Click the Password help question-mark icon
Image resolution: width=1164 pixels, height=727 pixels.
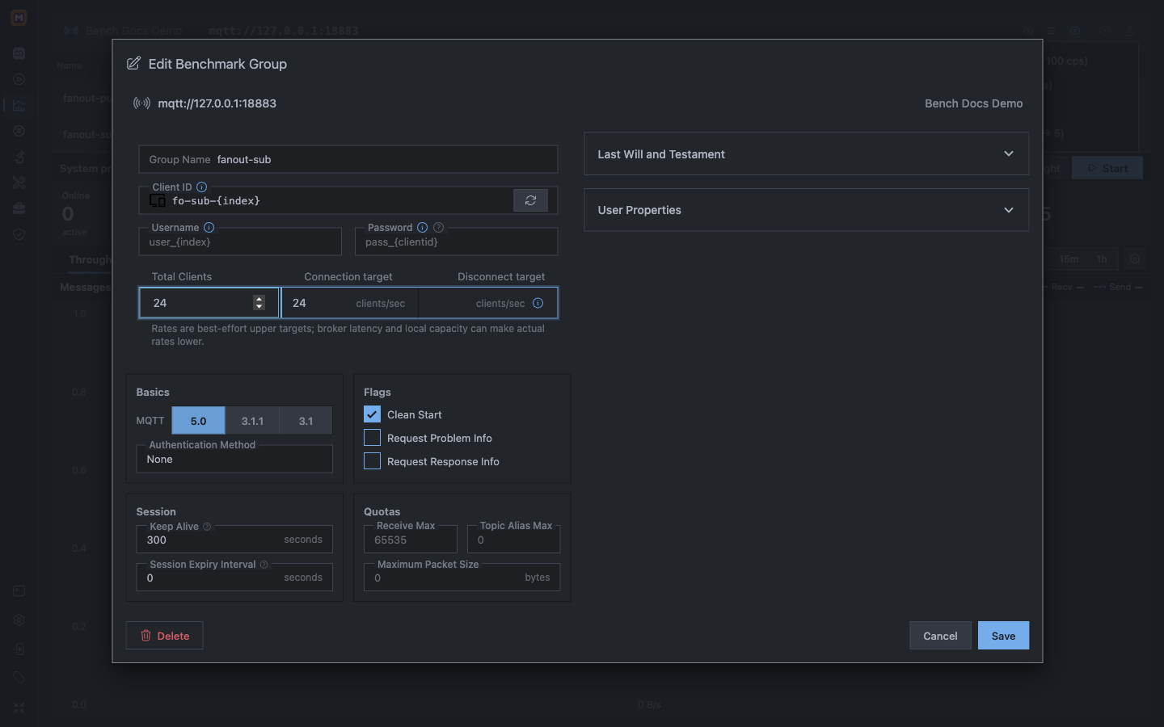pos(438,227)
